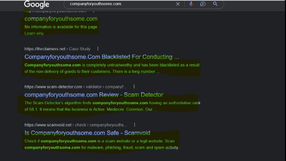Open 'companyforyouthsome.com Review - Scam Detector' result
Image resolution: width=286 pixels, height=161 pixels.
(94, 95)
